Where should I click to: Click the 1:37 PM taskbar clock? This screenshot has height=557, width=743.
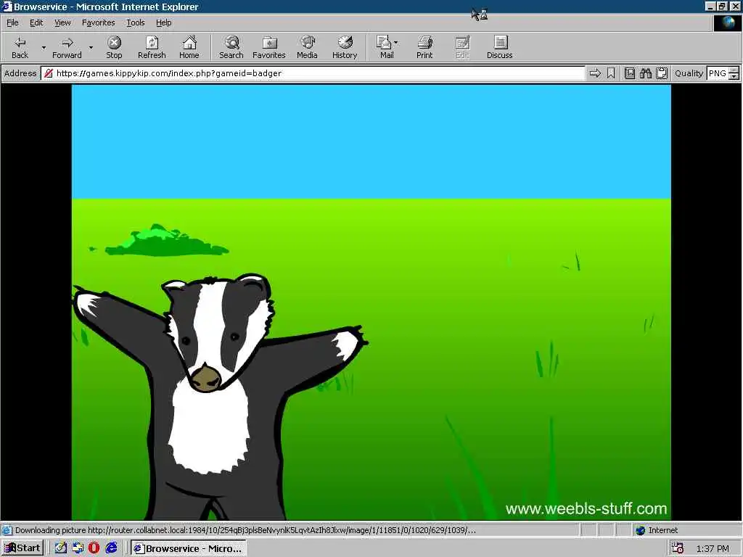coord(713,548)
